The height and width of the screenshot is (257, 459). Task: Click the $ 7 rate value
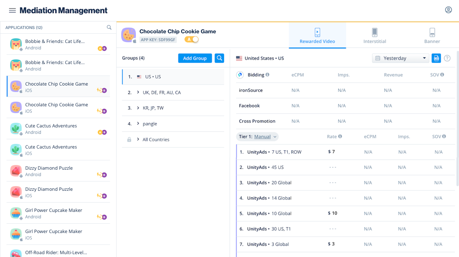(331, 152)
